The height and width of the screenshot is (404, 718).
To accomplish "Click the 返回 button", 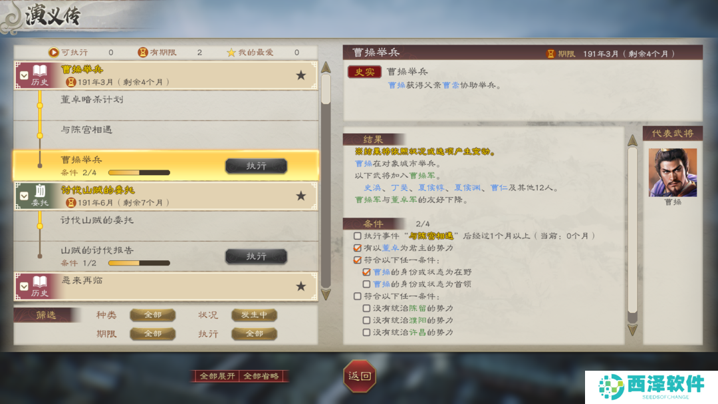I will 360,376.
